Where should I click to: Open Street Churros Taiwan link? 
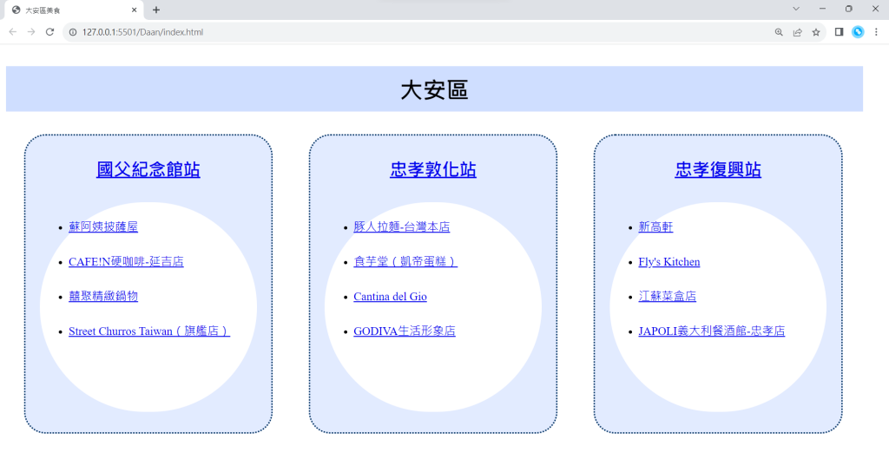click(x=149, y=331)
